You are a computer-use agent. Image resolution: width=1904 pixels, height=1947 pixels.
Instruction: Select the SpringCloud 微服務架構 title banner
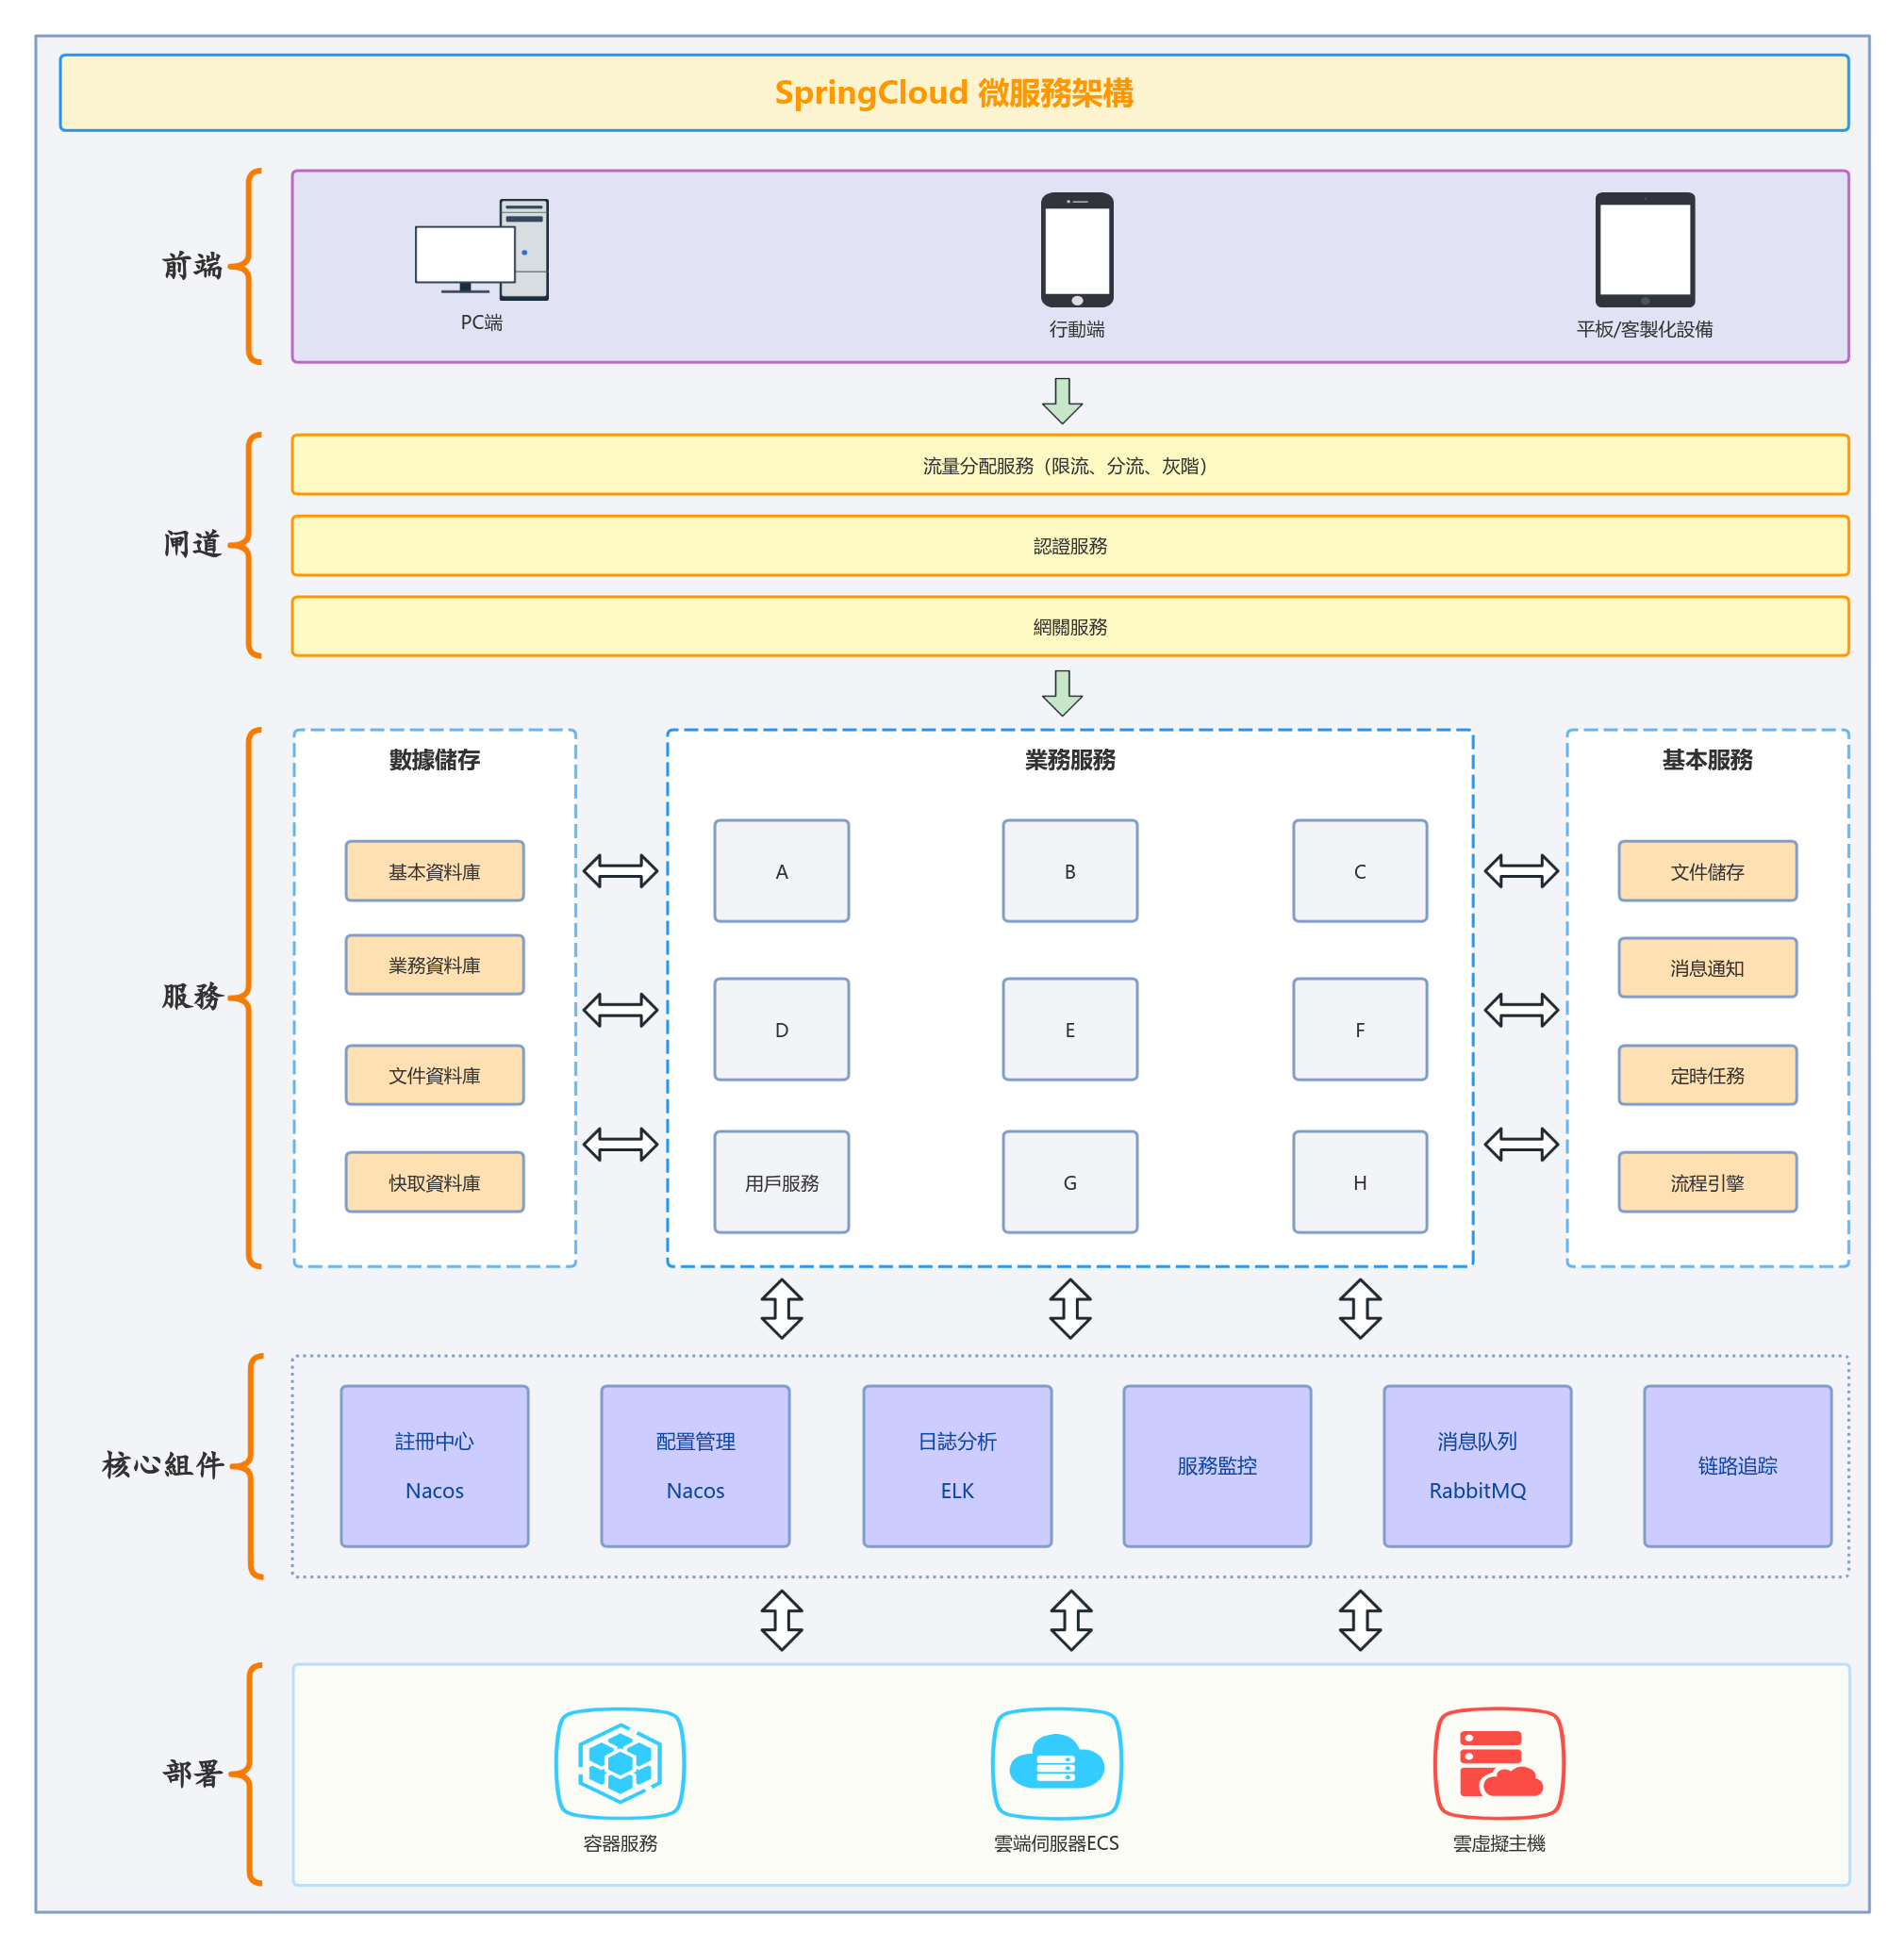(954, 93)
